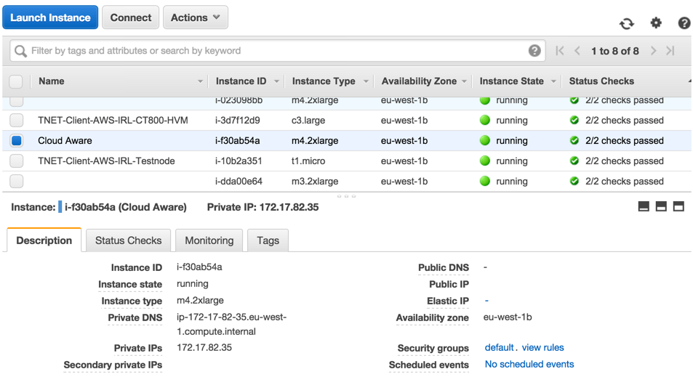Toggle the select-all header checkbox
693x377 pixels.
tap(17, 81)
